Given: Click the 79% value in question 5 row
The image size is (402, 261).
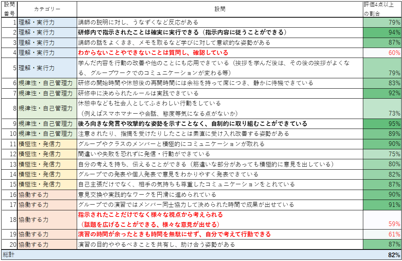Looking at the screenshot, I should [382, 68].
